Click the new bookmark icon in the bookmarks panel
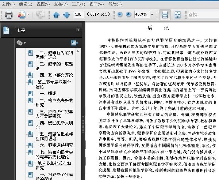This screenshot has width=219, height=180. tap(74, 43)
